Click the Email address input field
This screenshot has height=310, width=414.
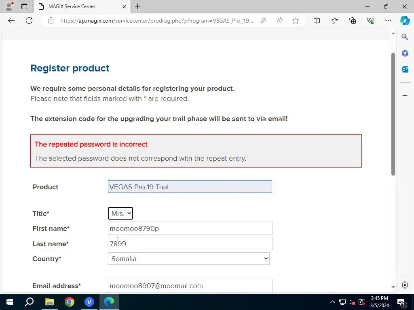pyautogui.click(x=190, y=285)
